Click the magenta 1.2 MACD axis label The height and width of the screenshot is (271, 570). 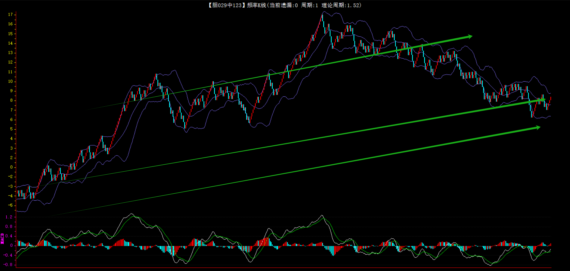[x=9, y=217]
